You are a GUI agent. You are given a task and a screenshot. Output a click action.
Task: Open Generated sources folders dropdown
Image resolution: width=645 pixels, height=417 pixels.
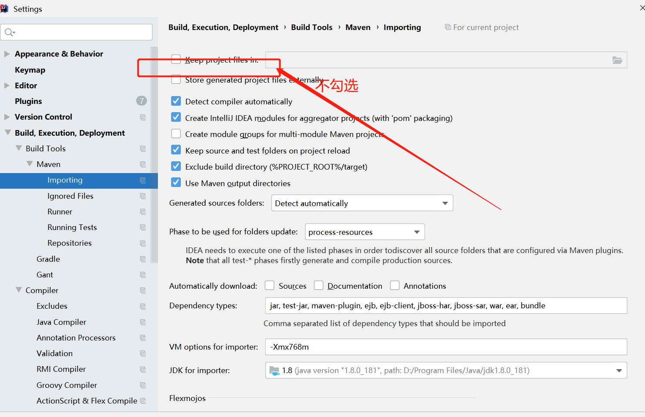click(x=362, y=203)
